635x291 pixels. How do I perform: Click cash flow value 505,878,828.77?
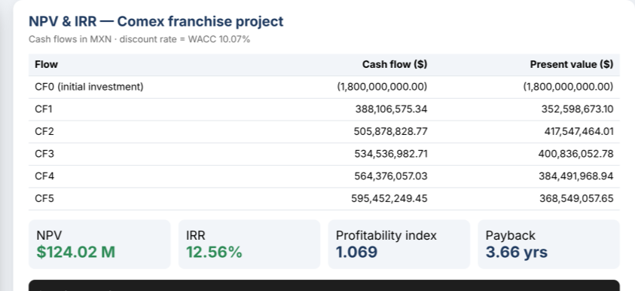coord(391,131)
